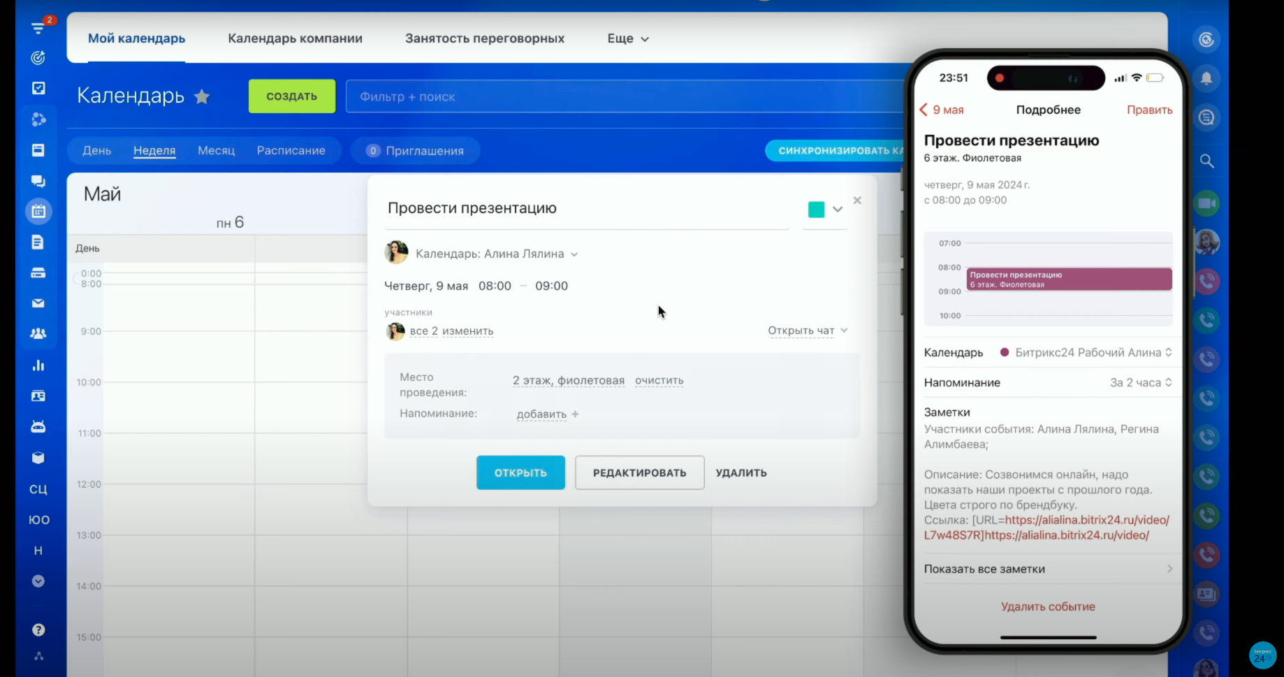Click the РЕДАКТИРОВАТЬ button
The width and height of the screenshot is (1284, 677).
[x=639, y=473]
